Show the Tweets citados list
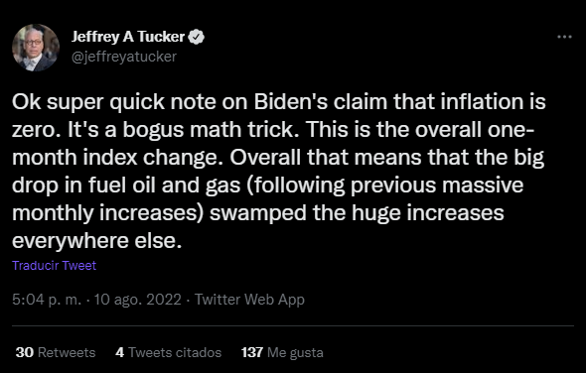 pyautogui.click(x=175, y=352)
